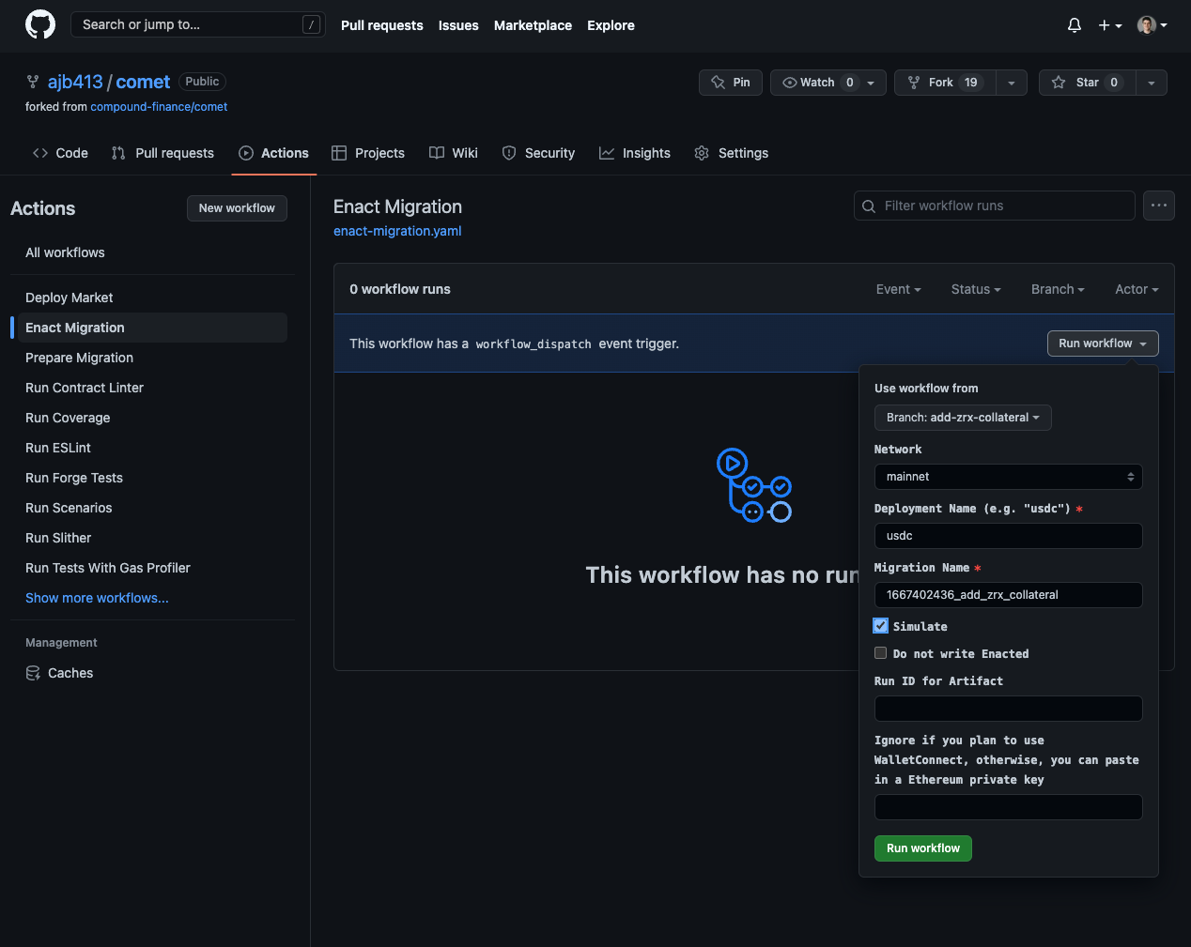Click the Migration Name input field
Viewport: 1191px width, 947px height.
click(1009, 595)
